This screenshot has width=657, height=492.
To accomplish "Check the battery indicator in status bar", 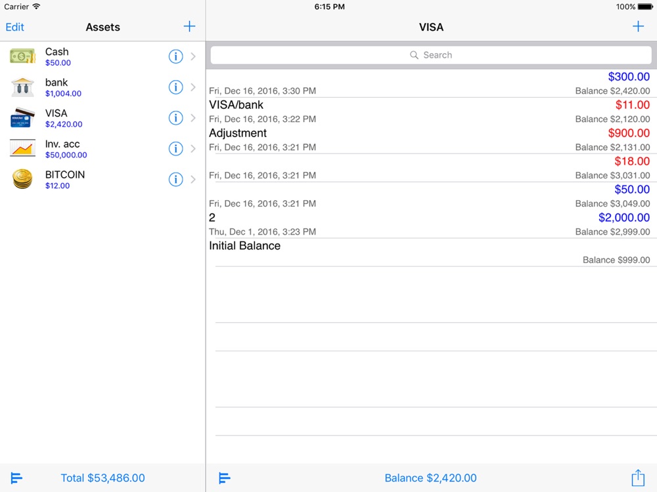I will (x=645, y=7).
